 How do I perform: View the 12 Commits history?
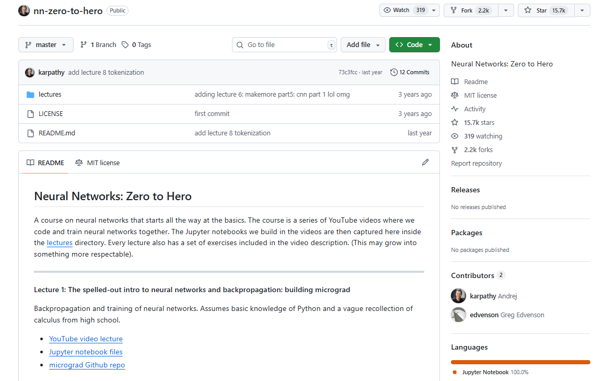click(x=410, y=73)
